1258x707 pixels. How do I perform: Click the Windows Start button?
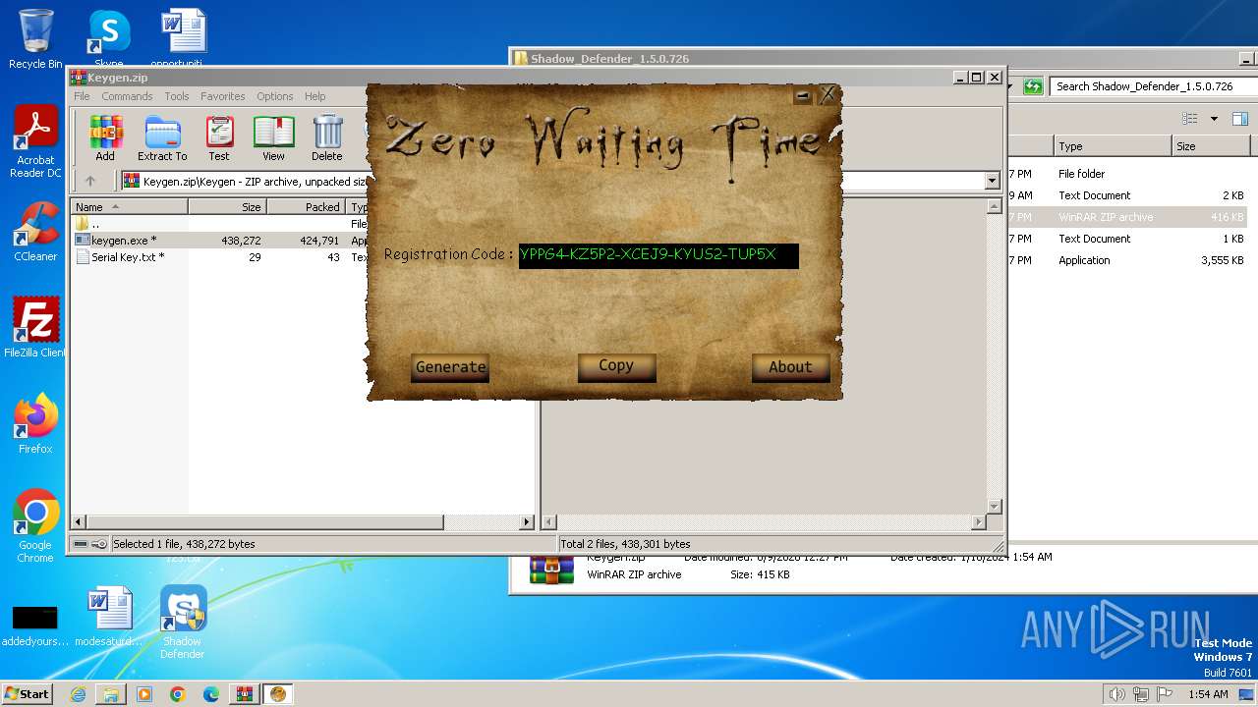[28, 693]
